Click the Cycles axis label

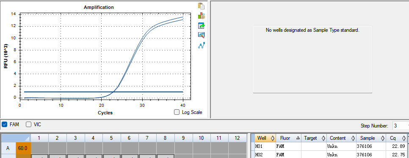pyautogui.click(x=105, y=113)
